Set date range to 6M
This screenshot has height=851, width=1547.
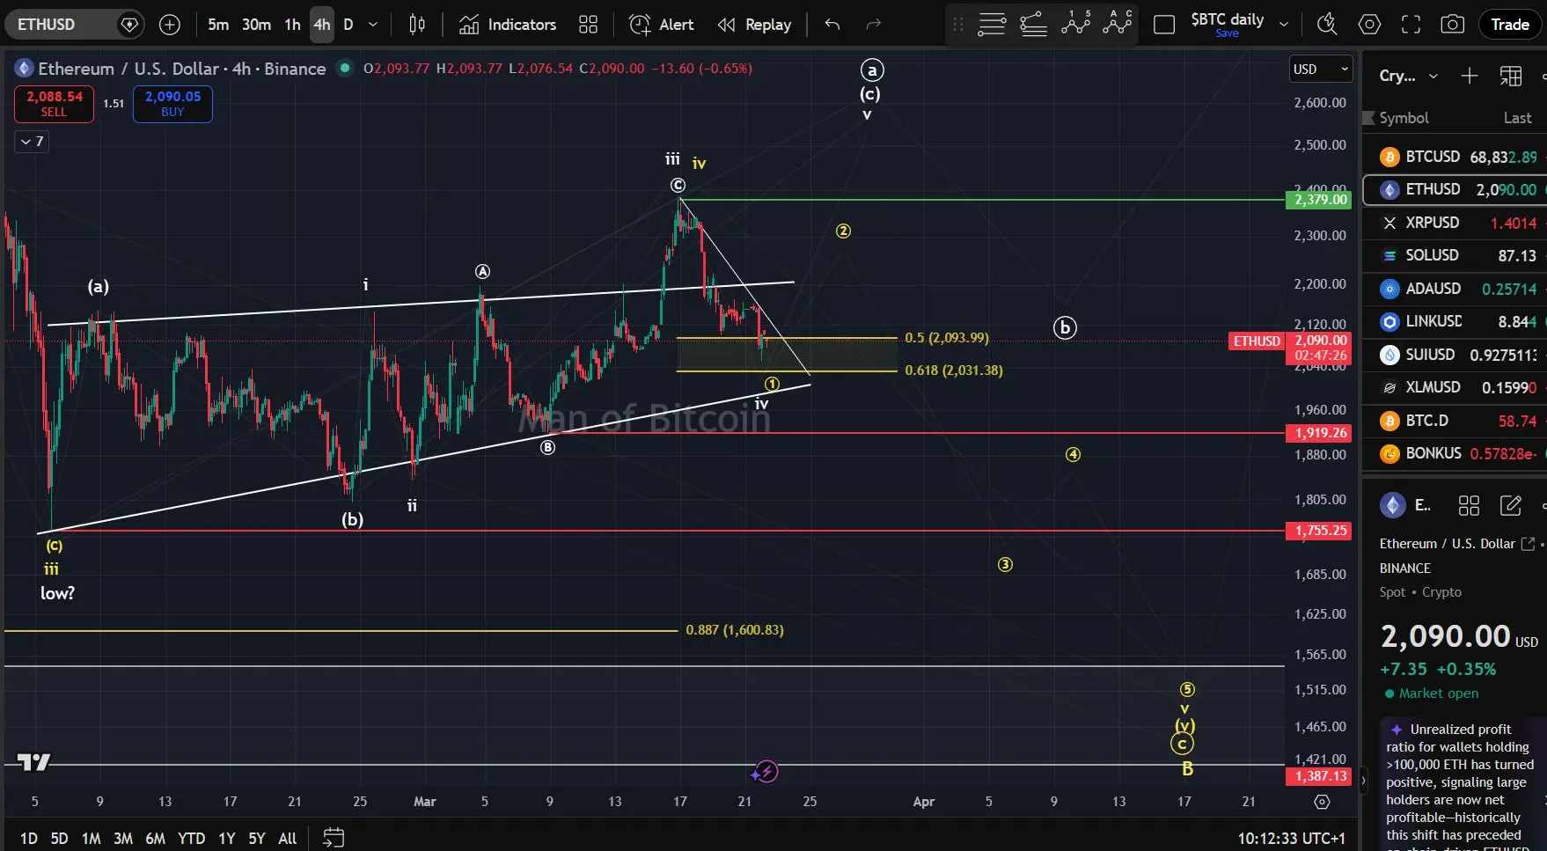(x=156, y=838)
